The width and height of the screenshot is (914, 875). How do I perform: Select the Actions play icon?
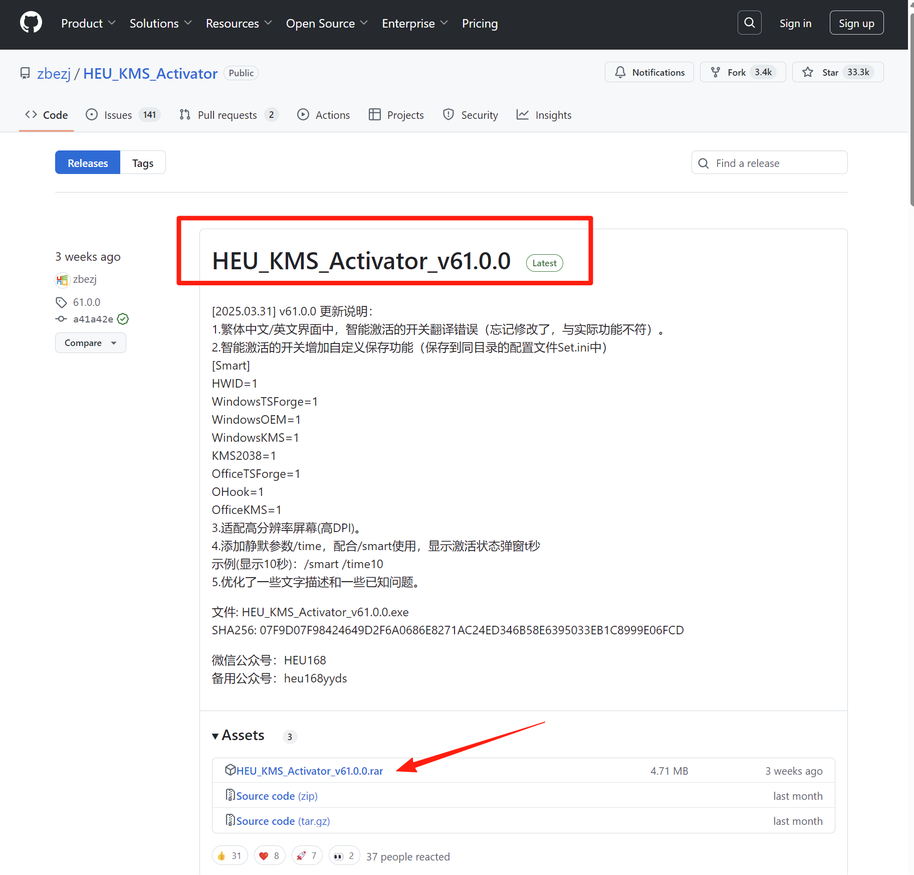[303, 115]
